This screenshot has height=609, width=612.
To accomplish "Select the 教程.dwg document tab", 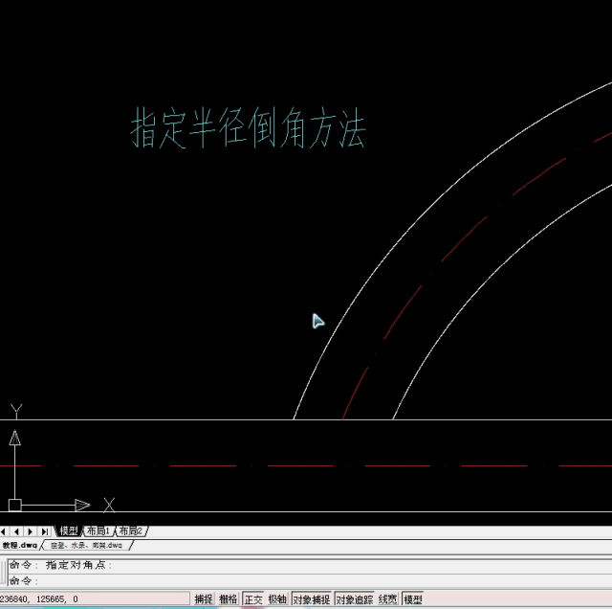I will point(19,545).
